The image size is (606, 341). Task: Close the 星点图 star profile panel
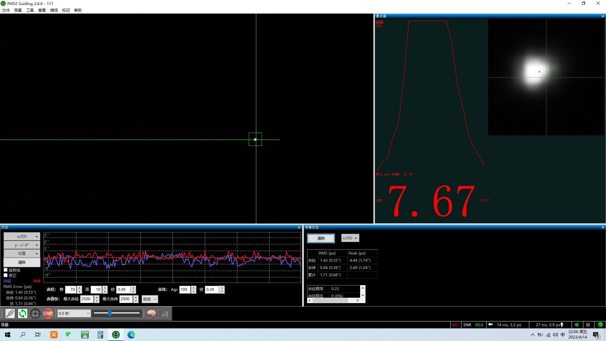(x=603, y=16)
